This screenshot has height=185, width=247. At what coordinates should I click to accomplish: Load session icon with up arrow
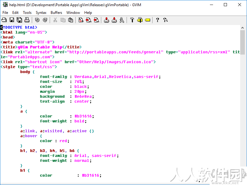click(x=107, y=20)
